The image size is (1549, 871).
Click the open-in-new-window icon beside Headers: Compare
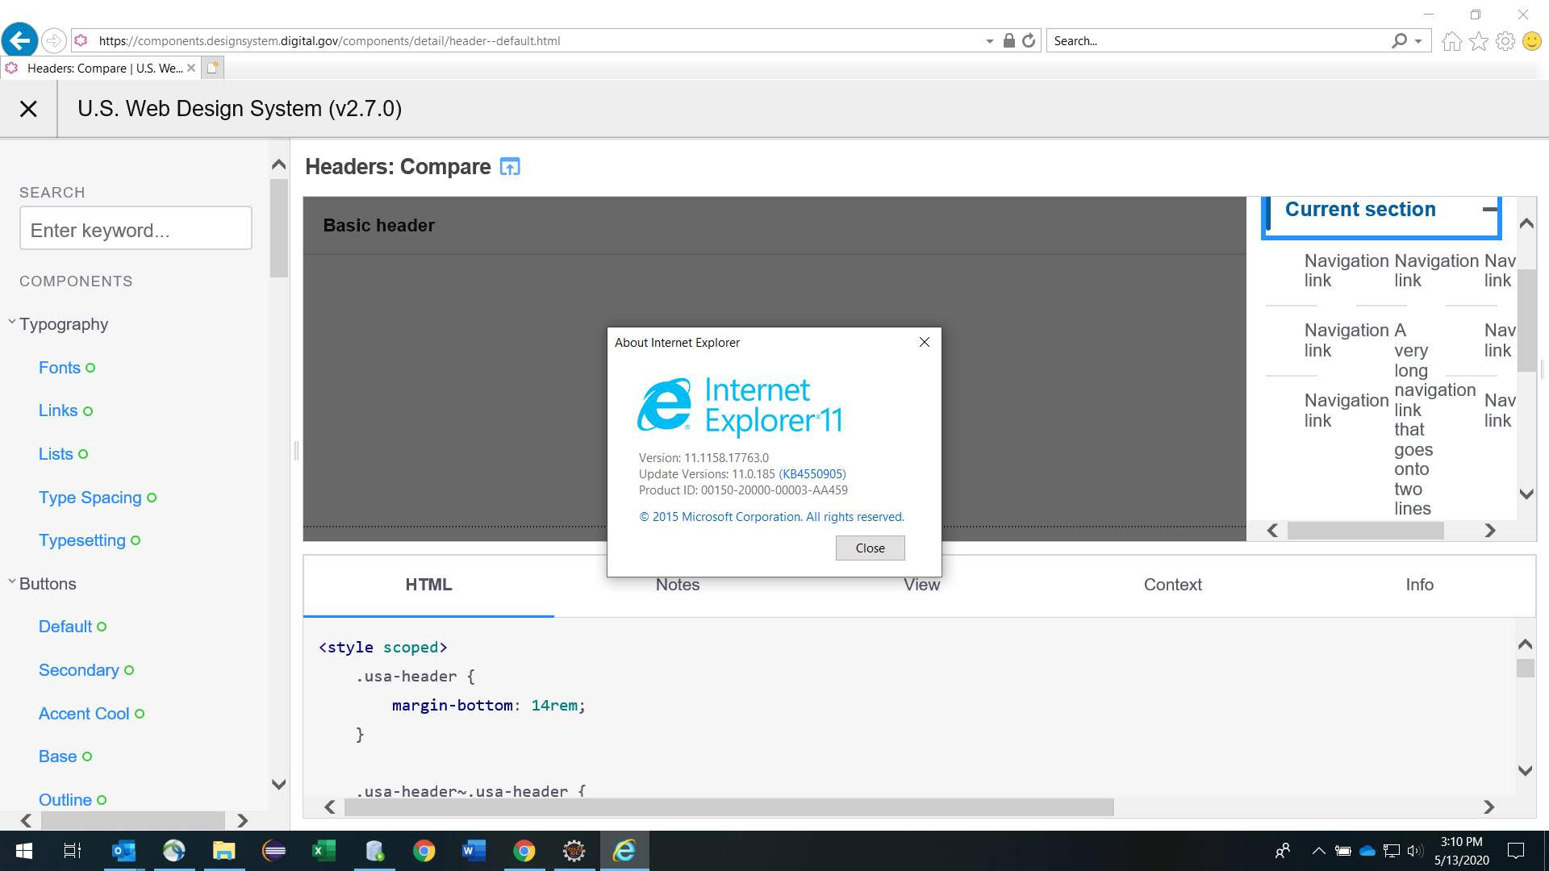pos(508,167)
